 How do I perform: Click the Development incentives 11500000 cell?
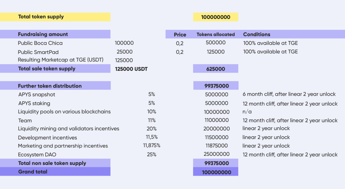point(217,137)
